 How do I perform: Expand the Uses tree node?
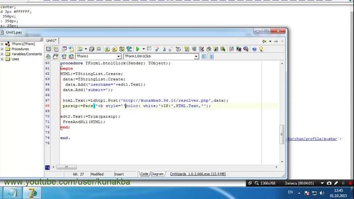2,59
